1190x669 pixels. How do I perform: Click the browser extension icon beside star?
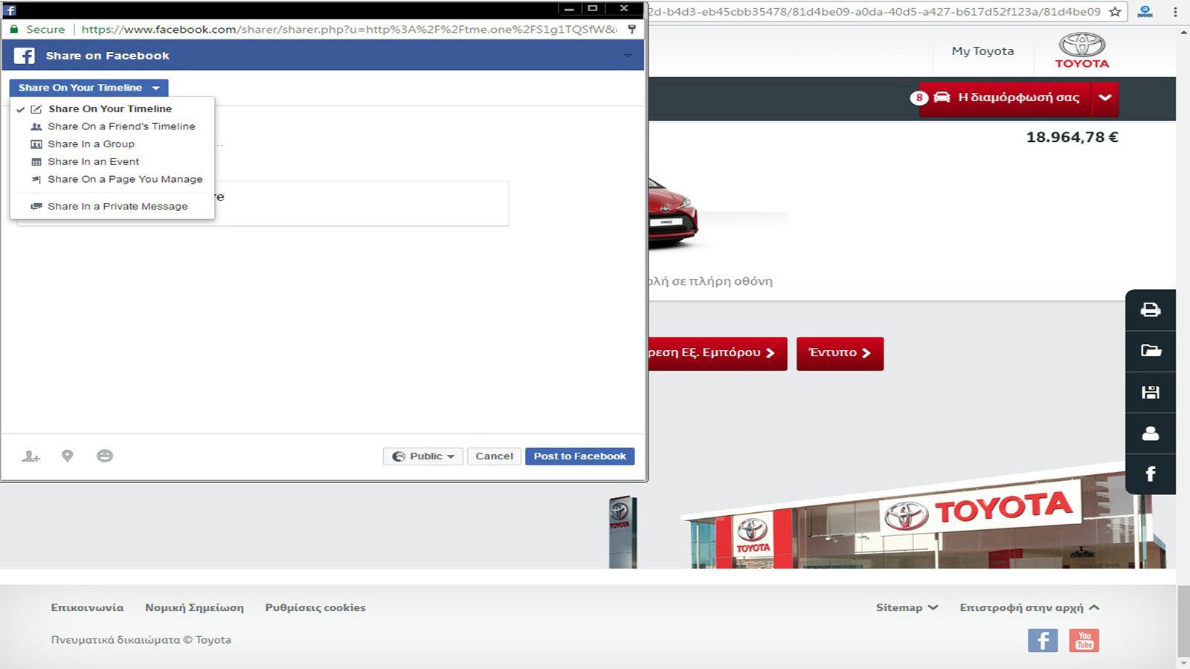pos(1145,11)
